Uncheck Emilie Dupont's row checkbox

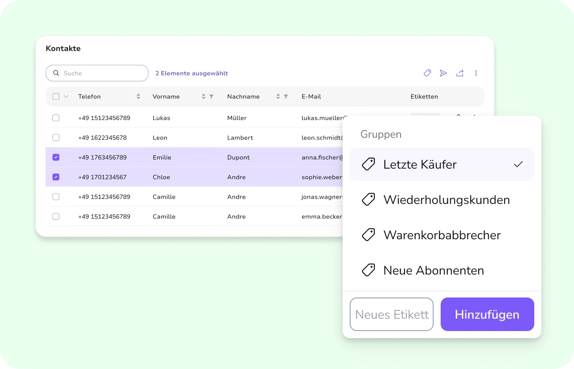(x=56, y=157)
